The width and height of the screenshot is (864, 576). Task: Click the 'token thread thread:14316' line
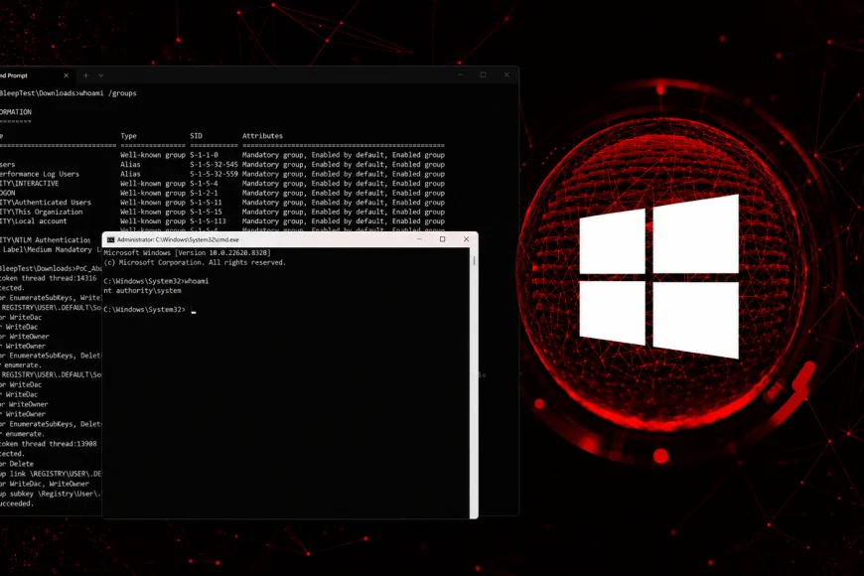[x=49, y=278]
